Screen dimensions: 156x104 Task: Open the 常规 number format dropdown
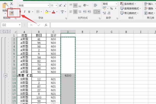109,4
